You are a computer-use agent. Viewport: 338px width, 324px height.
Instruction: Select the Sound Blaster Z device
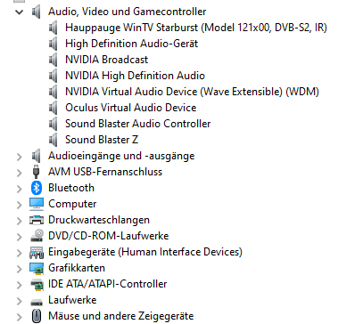click(102, 140)
